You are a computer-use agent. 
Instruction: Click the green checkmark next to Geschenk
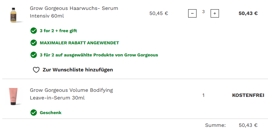(x=34, y=113)
